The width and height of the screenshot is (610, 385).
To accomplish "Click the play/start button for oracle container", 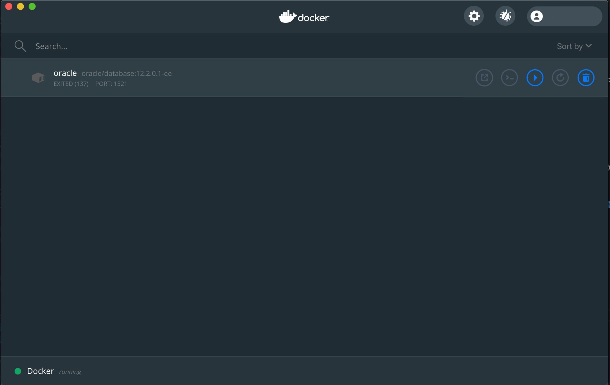I will click(x=534, y=78).
